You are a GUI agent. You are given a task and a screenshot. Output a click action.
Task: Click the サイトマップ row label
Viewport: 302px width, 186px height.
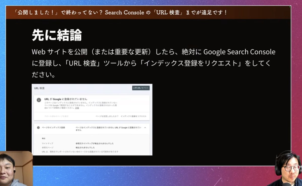[x=48, y=143]
